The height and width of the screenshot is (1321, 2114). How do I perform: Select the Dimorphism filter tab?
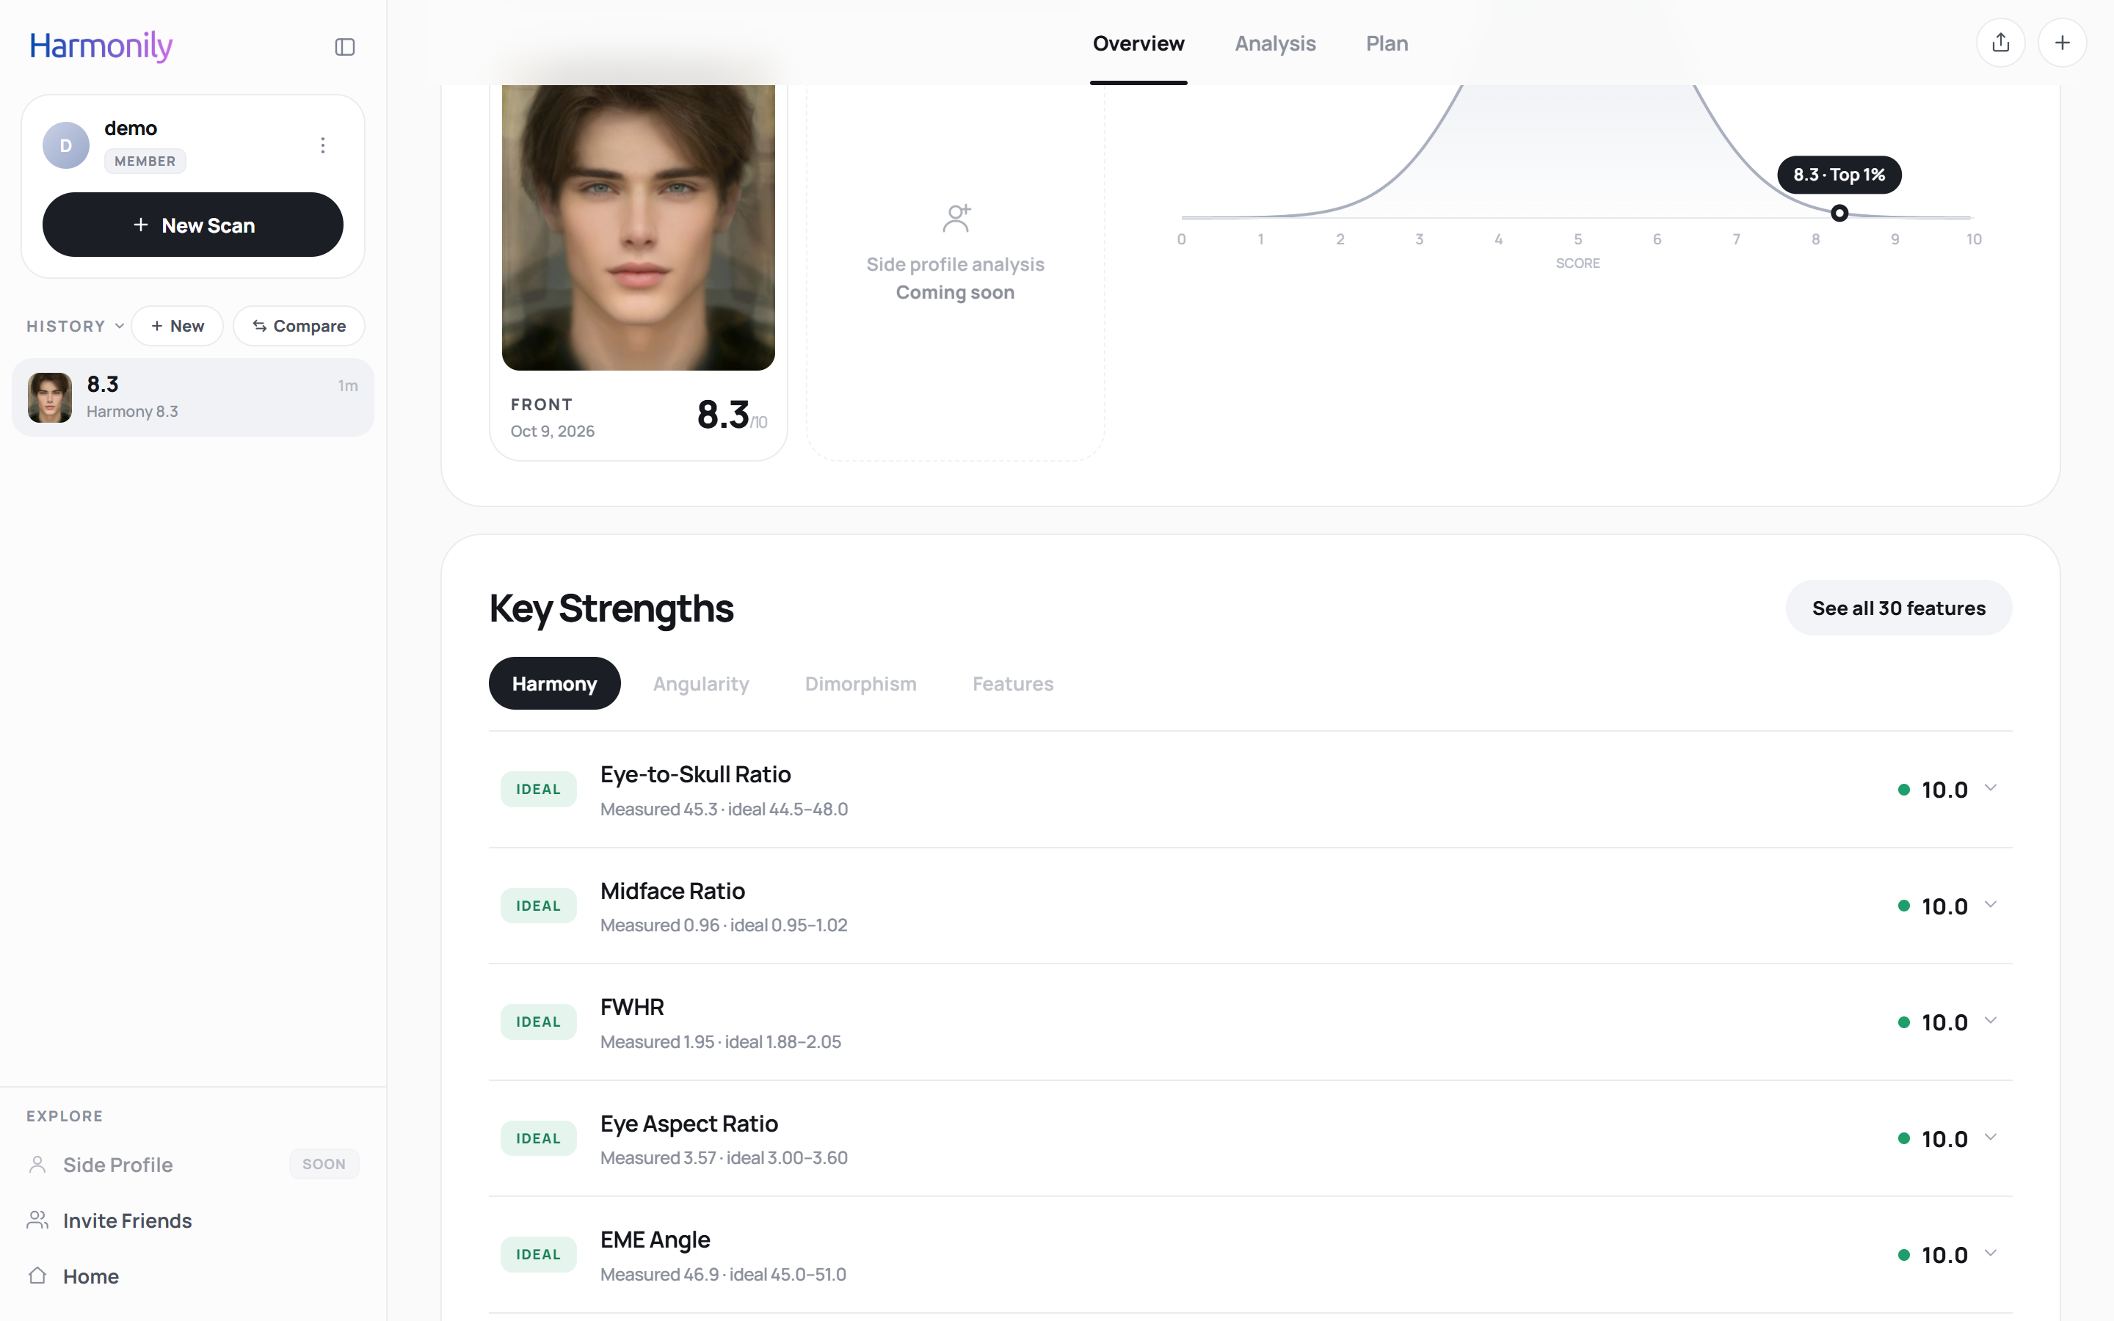coord(860,683)
